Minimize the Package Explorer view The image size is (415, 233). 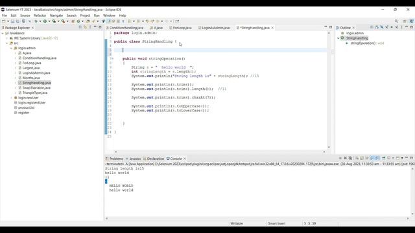click(95, 27)
